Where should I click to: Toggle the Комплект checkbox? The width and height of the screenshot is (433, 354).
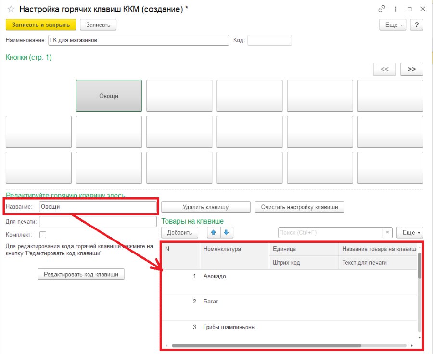[x=43, y=235]
